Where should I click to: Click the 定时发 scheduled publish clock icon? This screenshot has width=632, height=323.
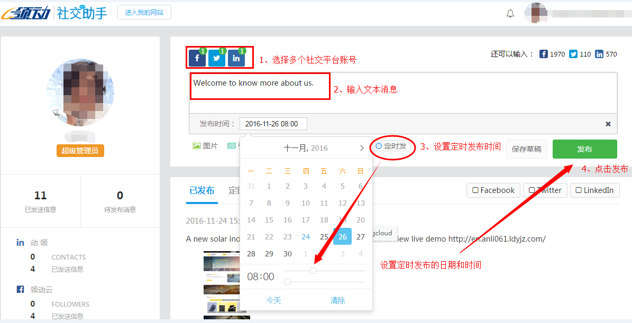click(x=379, y=146)
